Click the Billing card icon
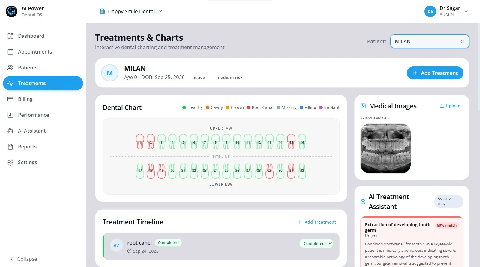The image size is (480, 267). (10, 99)
